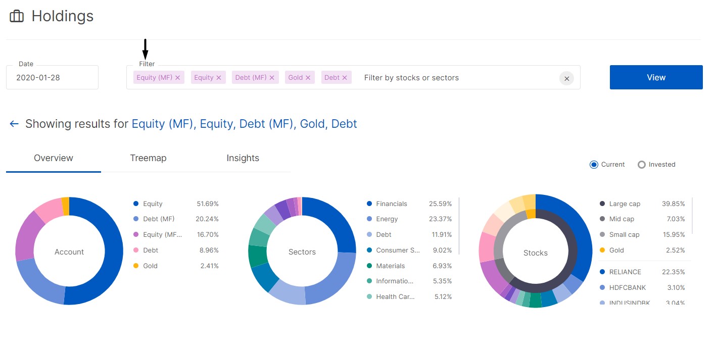The image size is (716, 352).
Task: Remove the Debt (MF) filter chip
Action: [x=272, y=78]
